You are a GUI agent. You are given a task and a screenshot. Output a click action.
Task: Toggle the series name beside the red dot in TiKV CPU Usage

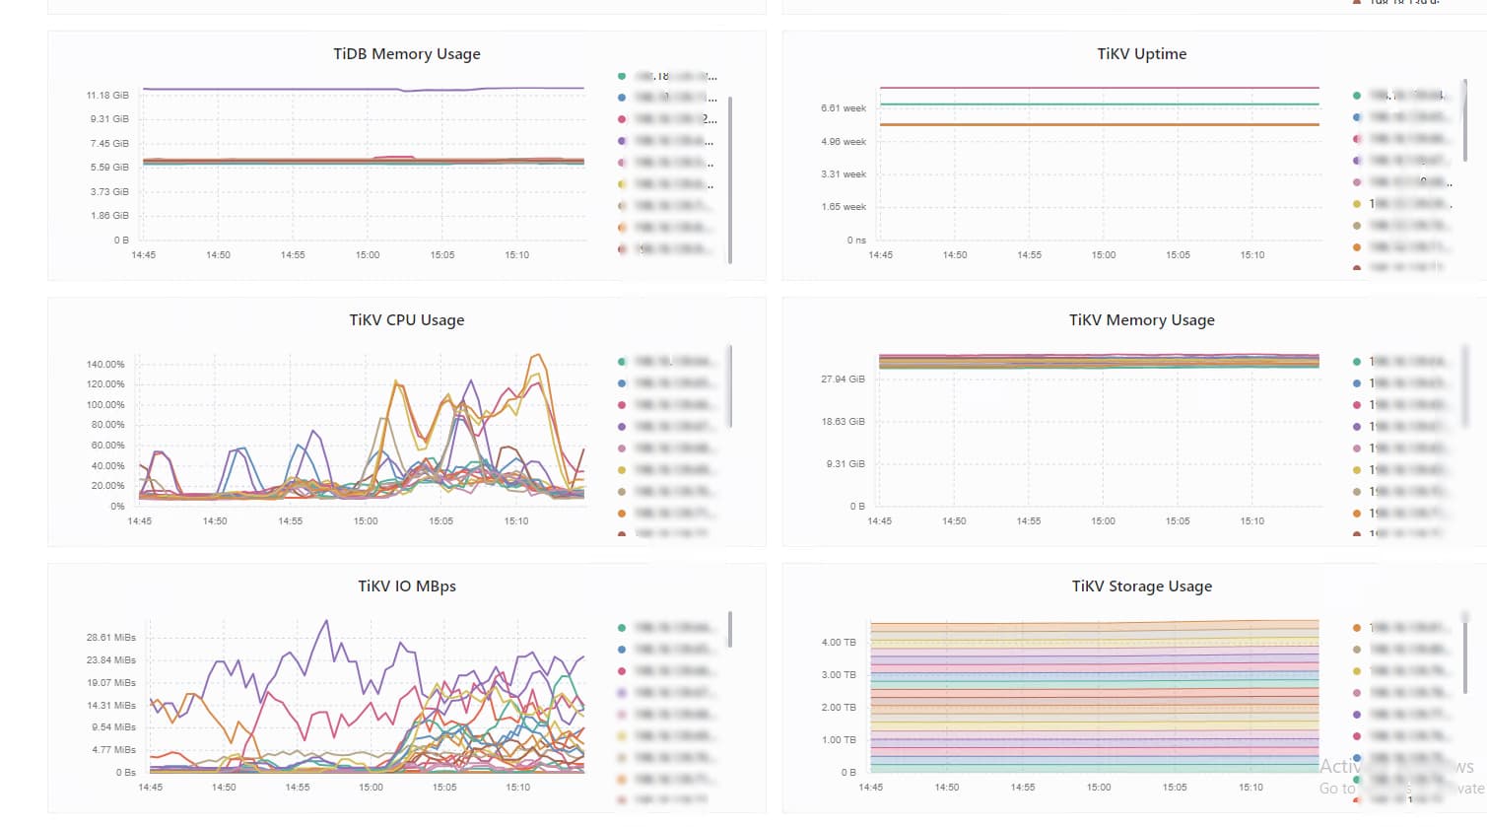pyautogui.click(x=674, y=405)
